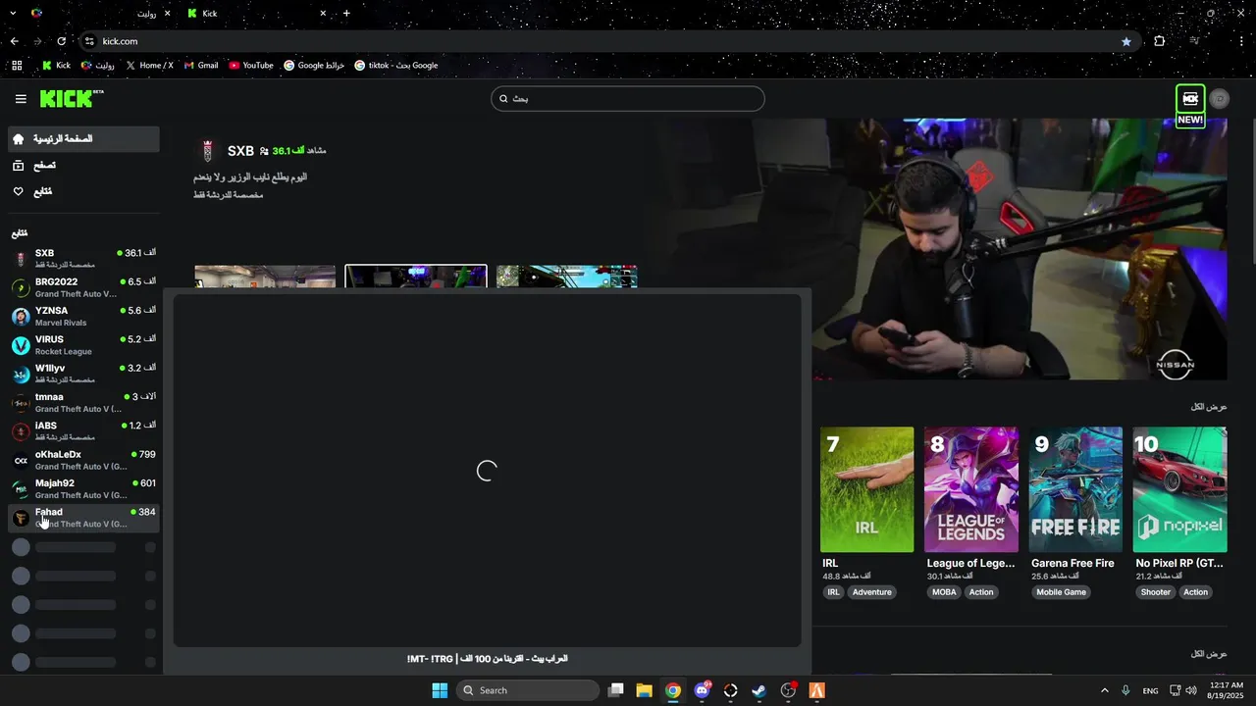Open the Chrome apps grid icon
The width and height of the screenshot is (1256, 706).
coord(17,66)
